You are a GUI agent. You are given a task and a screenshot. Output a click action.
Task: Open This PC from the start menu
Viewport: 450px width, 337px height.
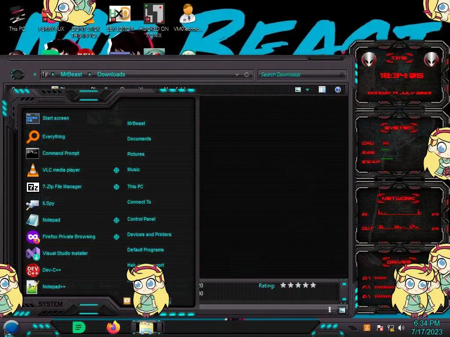[135, 186]
